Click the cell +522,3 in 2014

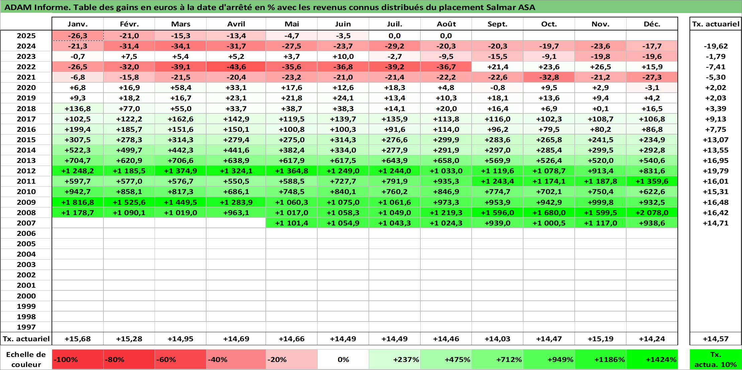78,150
